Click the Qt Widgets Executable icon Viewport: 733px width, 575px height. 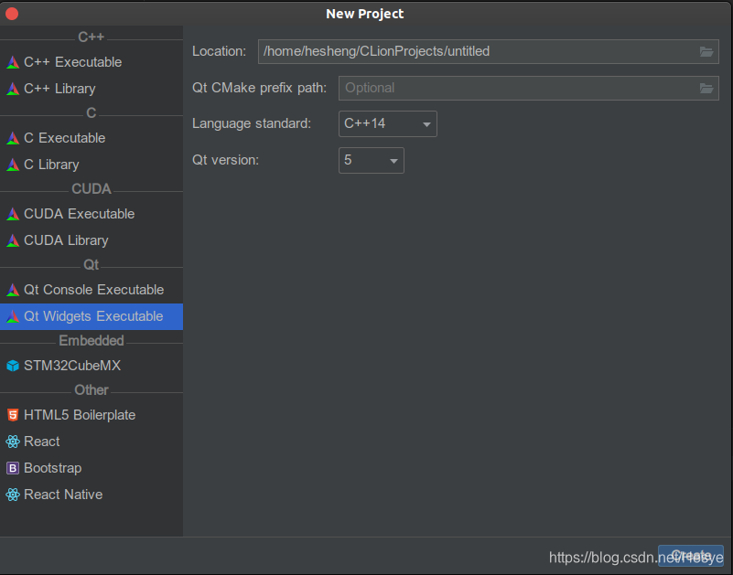tap(13, 316)
